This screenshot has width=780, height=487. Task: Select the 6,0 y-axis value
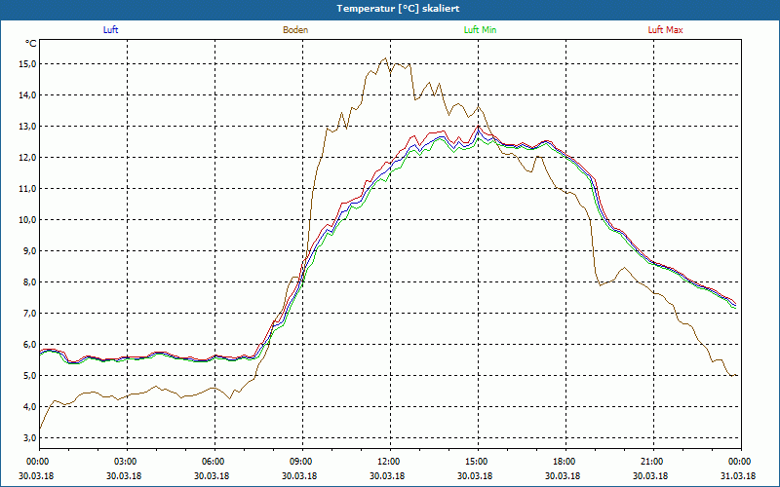(29, 345)
